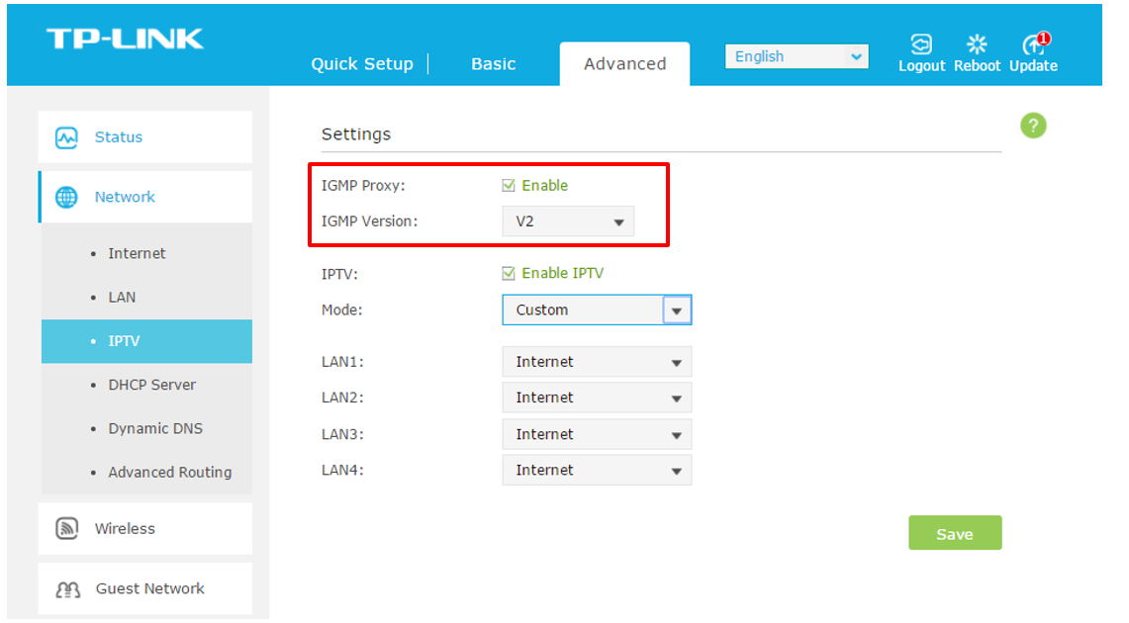The image size is (1129, 623).
Task: Open the LAN1 dropdown
Action: [x=596, y=361]
